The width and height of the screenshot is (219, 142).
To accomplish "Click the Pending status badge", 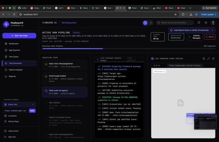I will 76,33.
